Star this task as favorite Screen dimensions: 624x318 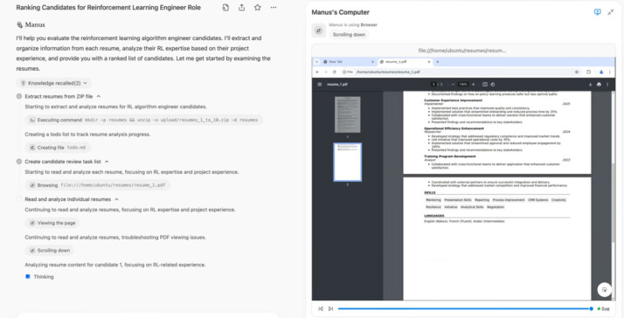click(258, 8)
